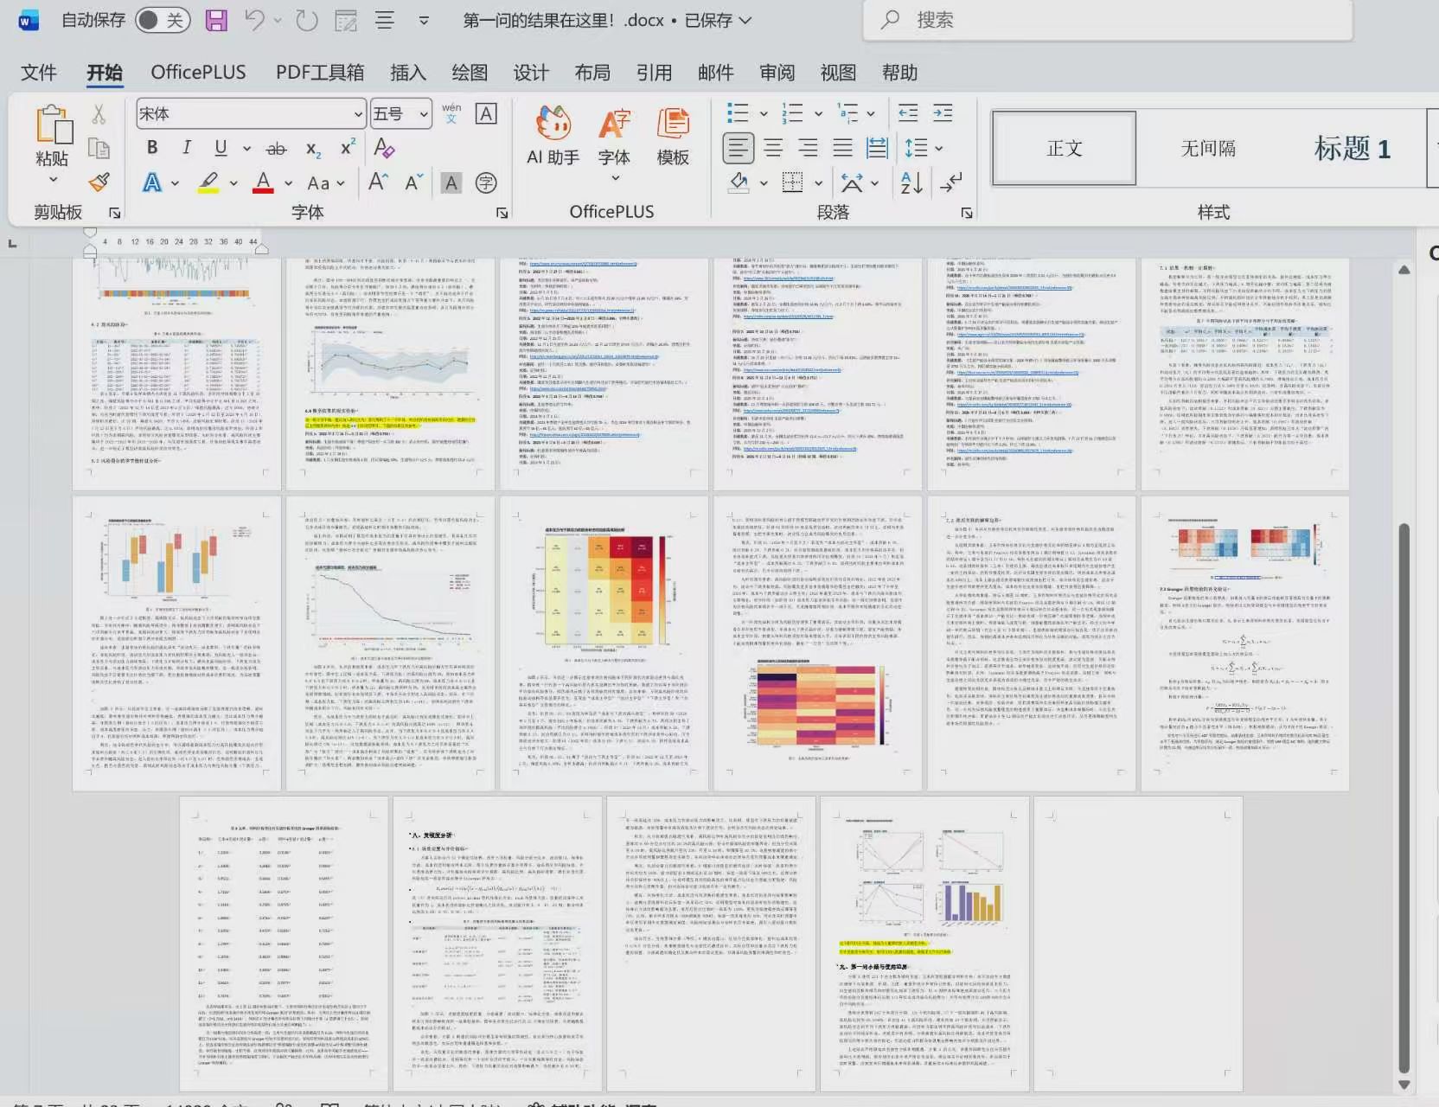This screenshot has width=1439, height=1107.
Task: Toggle show paragraph marks
Action: click(x=950, y=182)
